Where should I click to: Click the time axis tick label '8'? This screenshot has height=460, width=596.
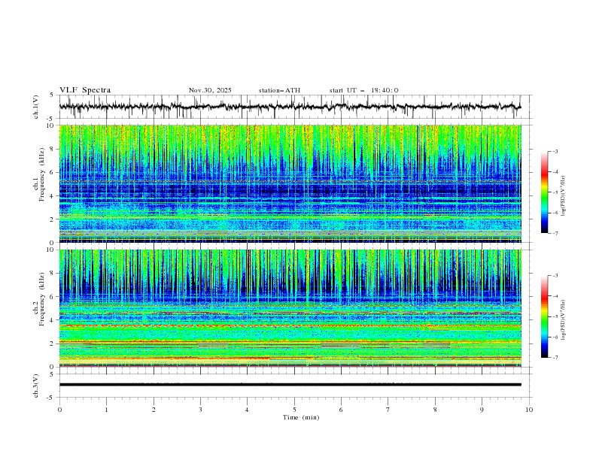pyautogui.click(x=435, y=410)
